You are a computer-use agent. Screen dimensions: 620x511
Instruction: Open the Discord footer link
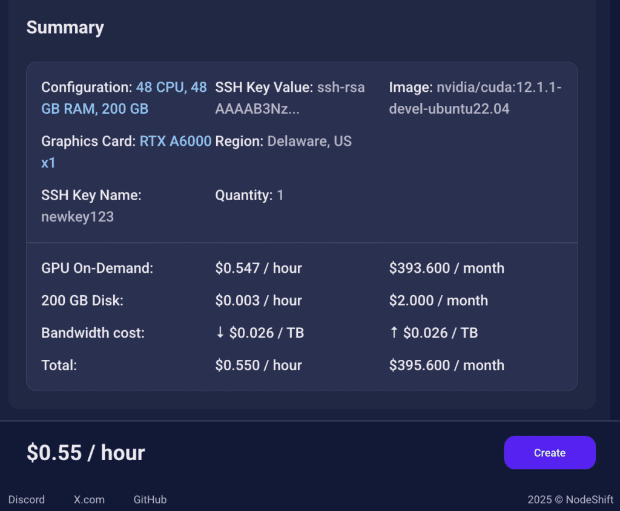pos(27,500)
